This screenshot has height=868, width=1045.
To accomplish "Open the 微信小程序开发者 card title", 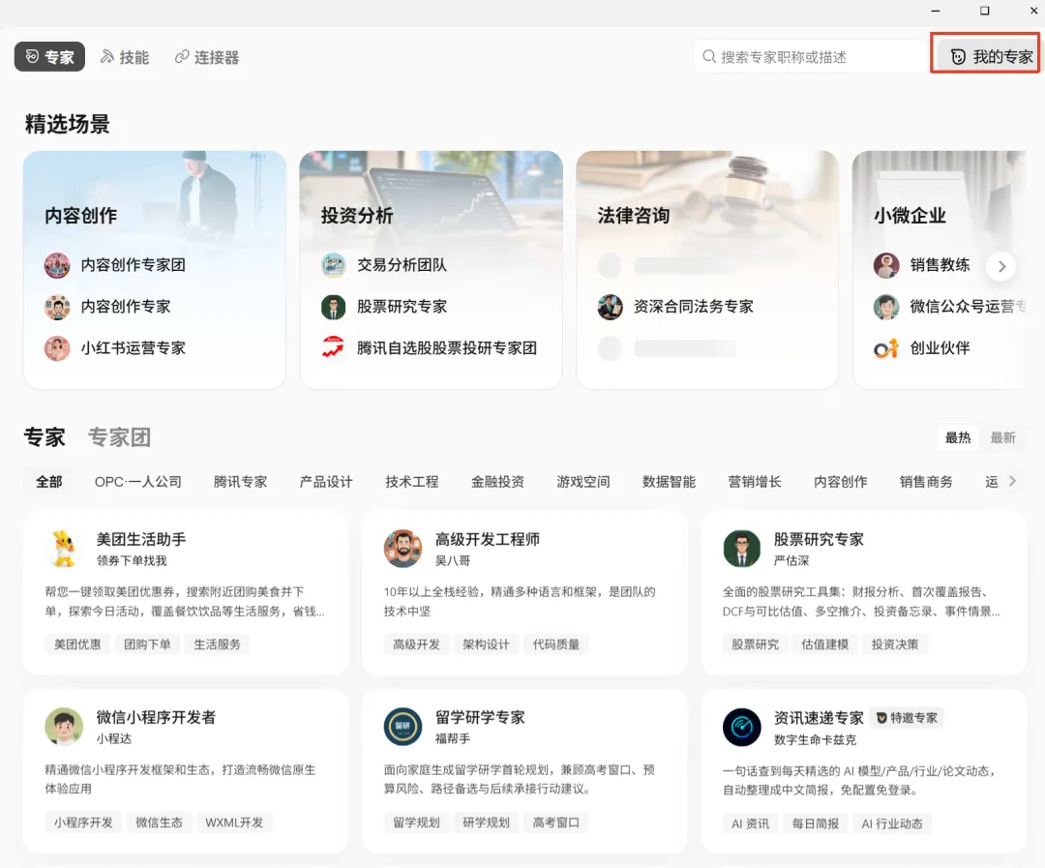I will coord(156,717).
